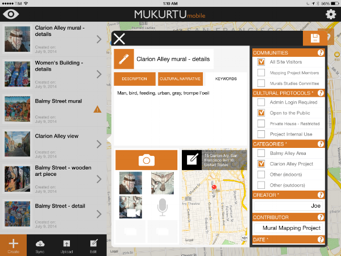The image size is (341, 256).
Task: Click the Creator field containing Joe
Action: point(288,206)
